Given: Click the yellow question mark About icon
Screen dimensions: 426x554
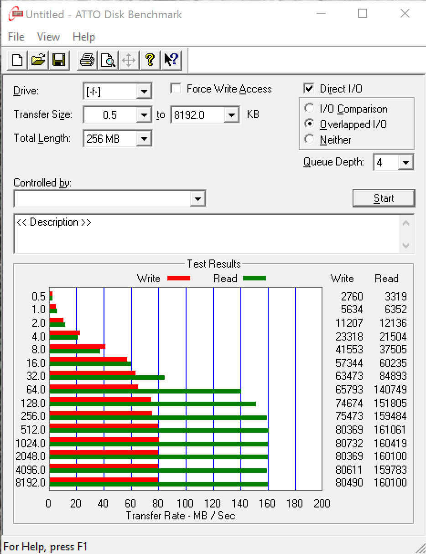Looking at the screenshot, I should 150,60.
